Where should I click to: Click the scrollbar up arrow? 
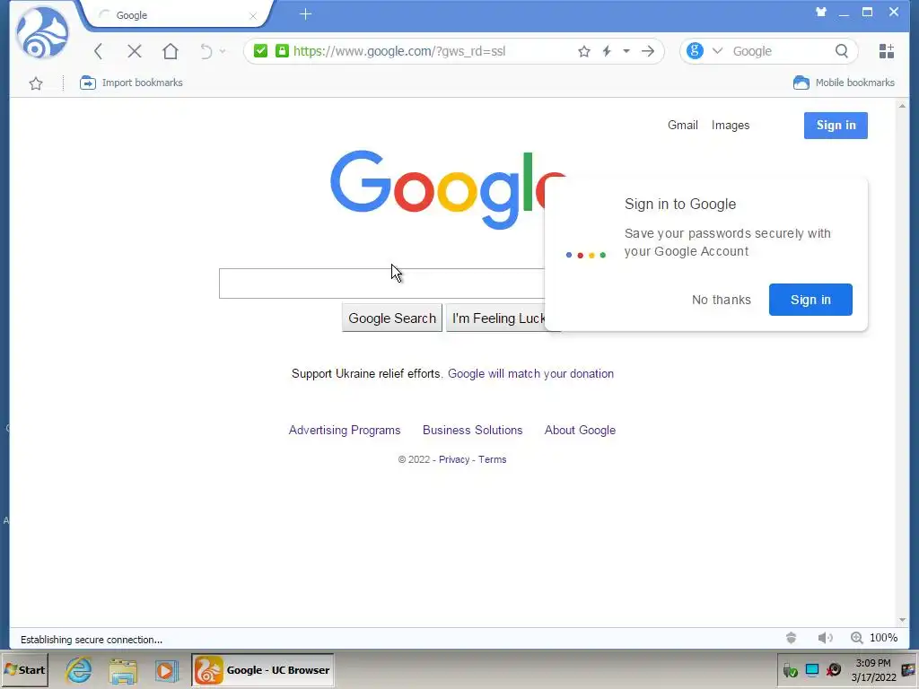pos(902,106)
